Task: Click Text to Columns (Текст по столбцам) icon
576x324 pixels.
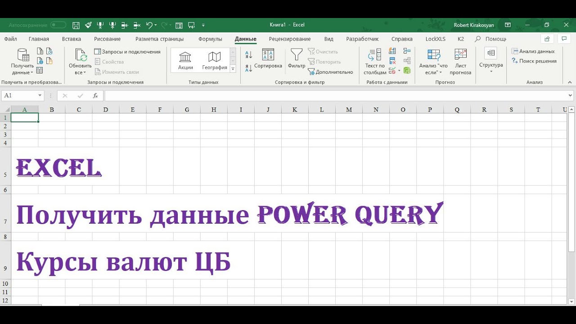Action: (374, 55)
